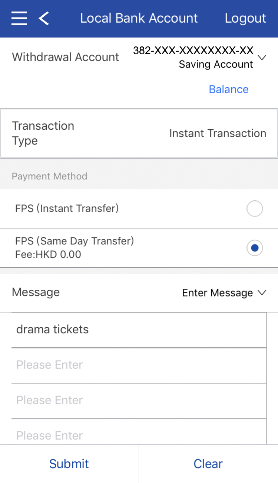
Task: Focus the third message line field
Action: coord(139,401)
